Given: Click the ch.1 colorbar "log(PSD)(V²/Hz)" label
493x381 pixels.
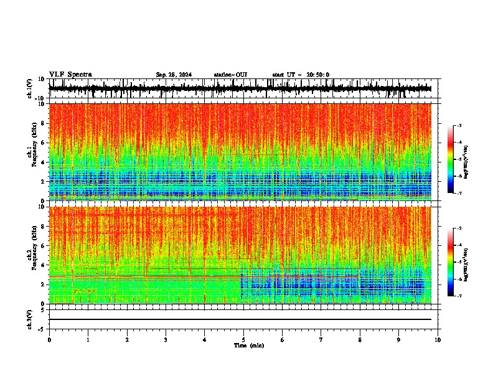Looking at the screenshot, I should pos(466,162).
